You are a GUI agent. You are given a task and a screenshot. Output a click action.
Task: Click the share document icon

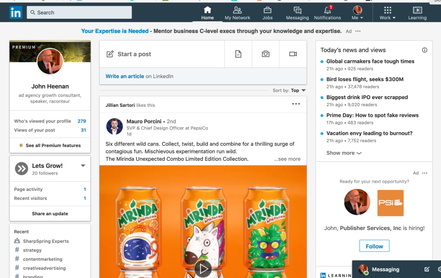tap(238, 54)
